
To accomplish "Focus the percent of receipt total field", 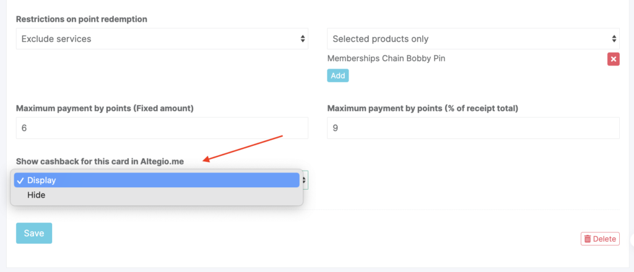I will [x=472, y=128].
